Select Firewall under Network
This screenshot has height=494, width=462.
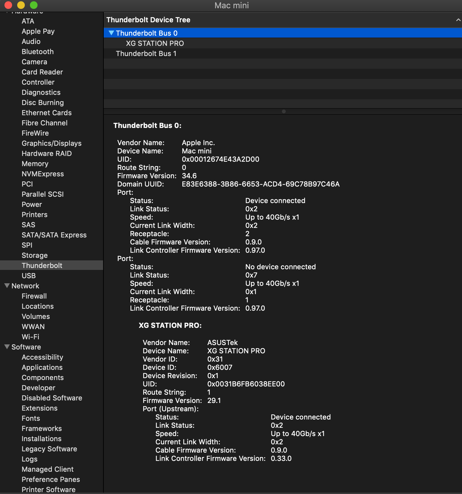point(34,296)
